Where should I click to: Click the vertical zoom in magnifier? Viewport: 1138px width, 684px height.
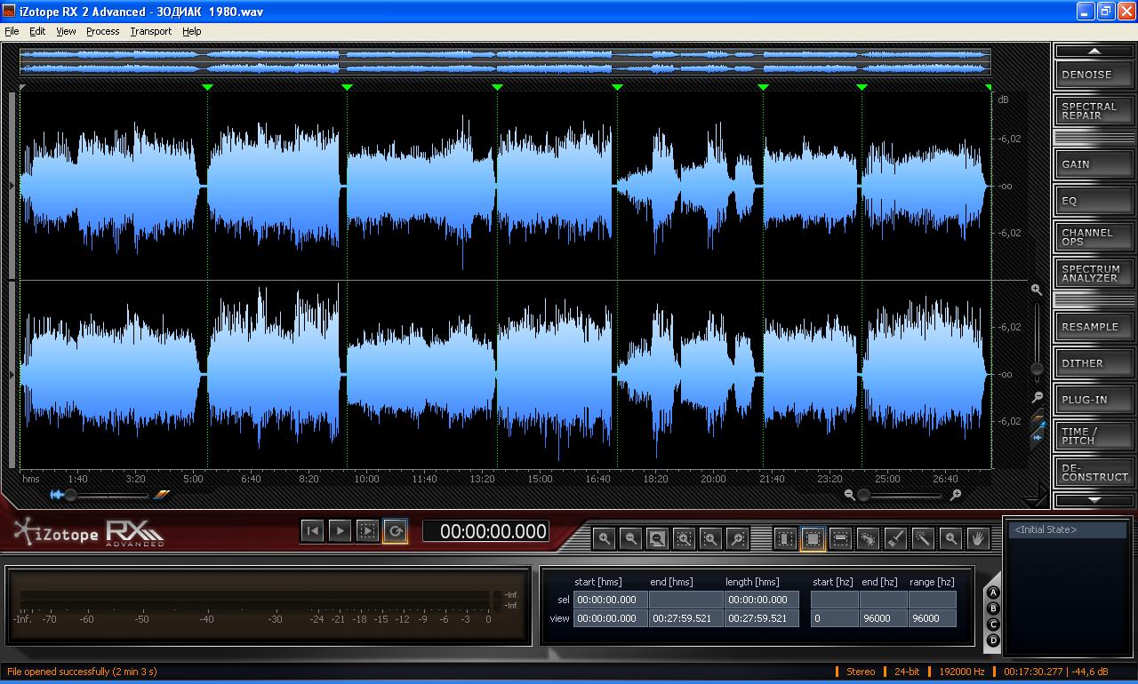(x=1037, y=290)
